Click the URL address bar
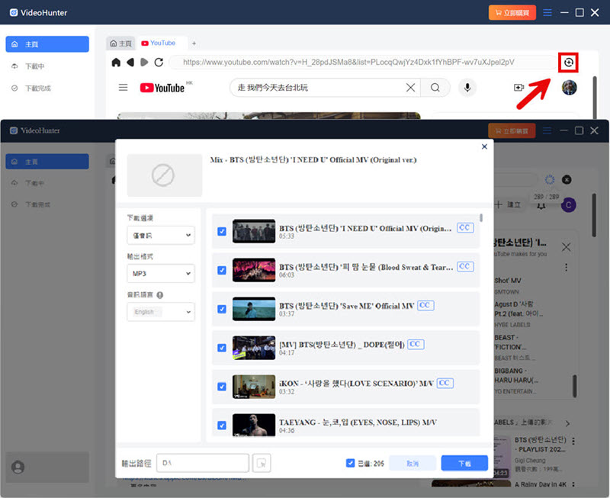The image size is (610, 498). coord(364,63)
